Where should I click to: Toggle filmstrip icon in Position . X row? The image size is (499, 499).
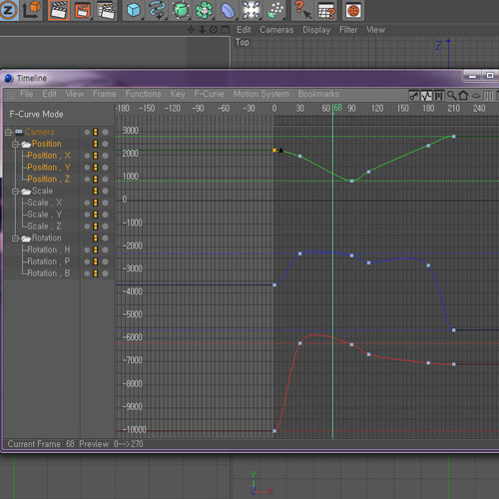(96, 156)
